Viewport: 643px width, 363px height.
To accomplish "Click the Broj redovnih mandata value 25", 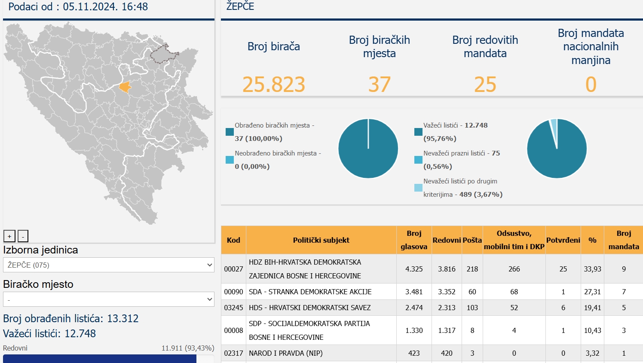I will coord(485,85).
